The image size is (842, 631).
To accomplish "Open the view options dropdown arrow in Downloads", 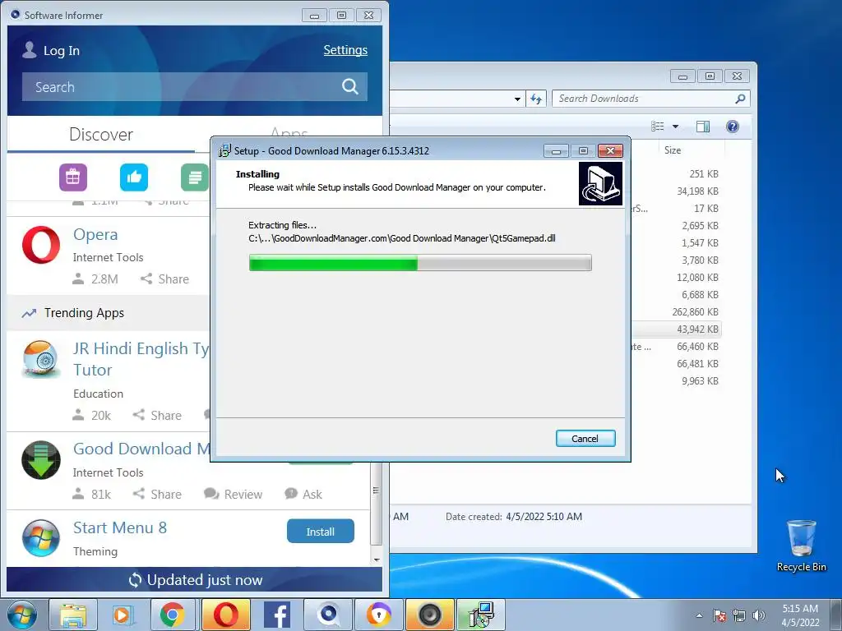I will coord(676,126).
